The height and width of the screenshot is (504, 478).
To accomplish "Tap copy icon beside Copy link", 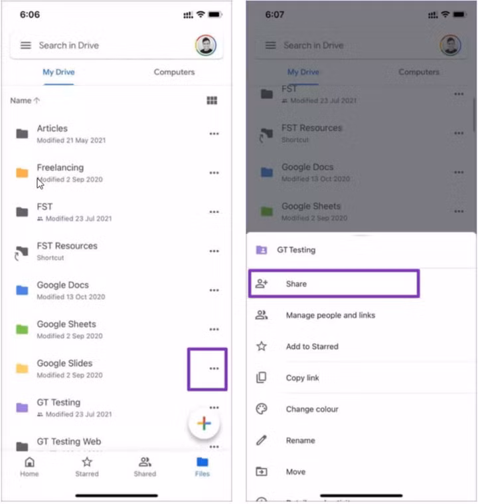I will click(x=262, y=378).
